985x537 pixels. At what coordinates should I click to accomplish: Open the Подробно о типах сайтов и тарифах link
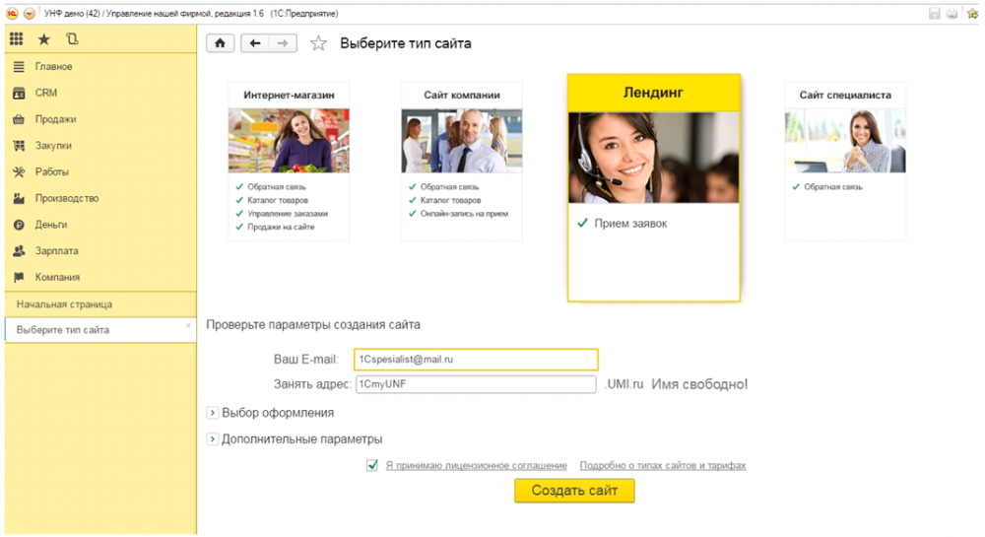pyautogui.click(x=662, y=465)
